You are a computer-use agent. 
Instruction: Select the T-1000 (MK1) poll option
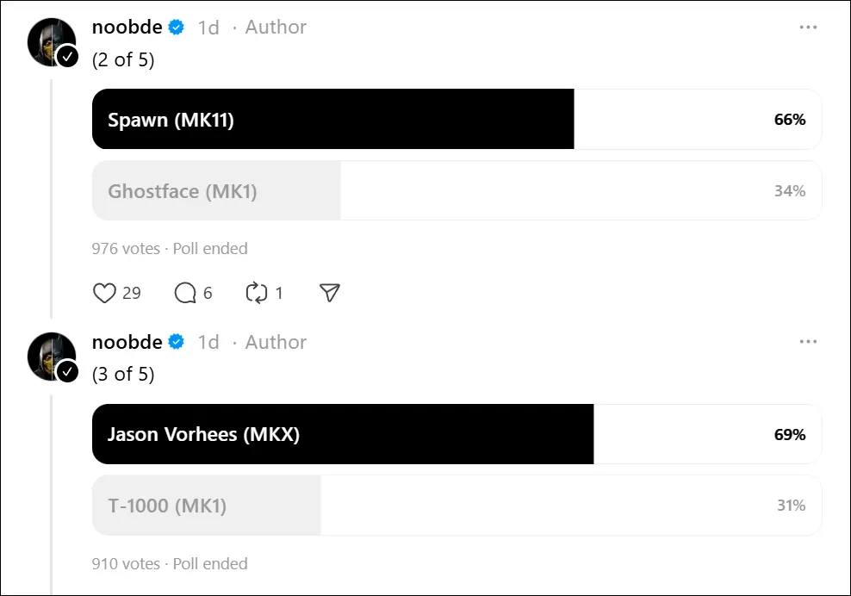tap(457, 505)
